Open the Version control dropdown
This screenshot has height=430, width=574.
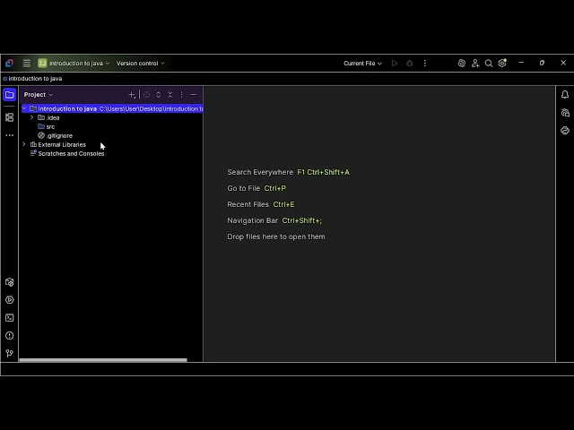(141, 64)
